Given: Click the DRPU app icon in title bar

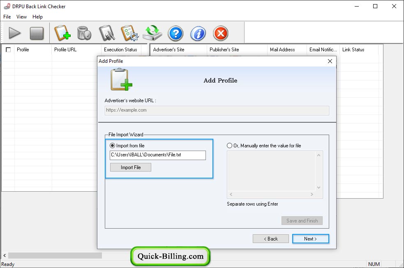Looking at the screenshot, I should [7, 6].
